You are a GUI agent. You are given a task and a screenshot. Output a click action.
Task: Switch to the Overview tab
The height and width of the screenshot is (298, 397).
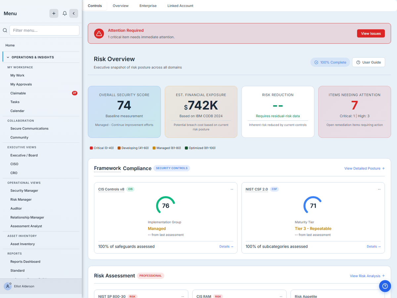[121, 6]
